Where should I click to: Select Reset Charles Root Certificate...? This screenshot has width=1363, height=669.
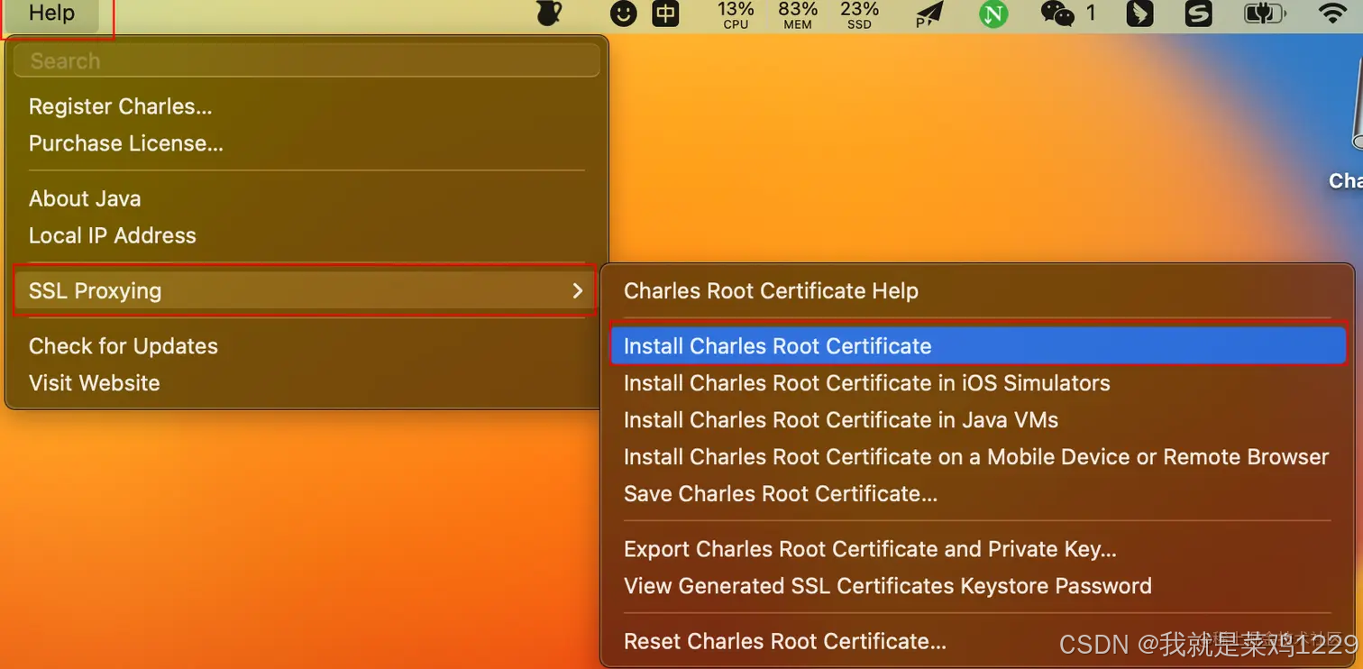(x=978, y=641)
